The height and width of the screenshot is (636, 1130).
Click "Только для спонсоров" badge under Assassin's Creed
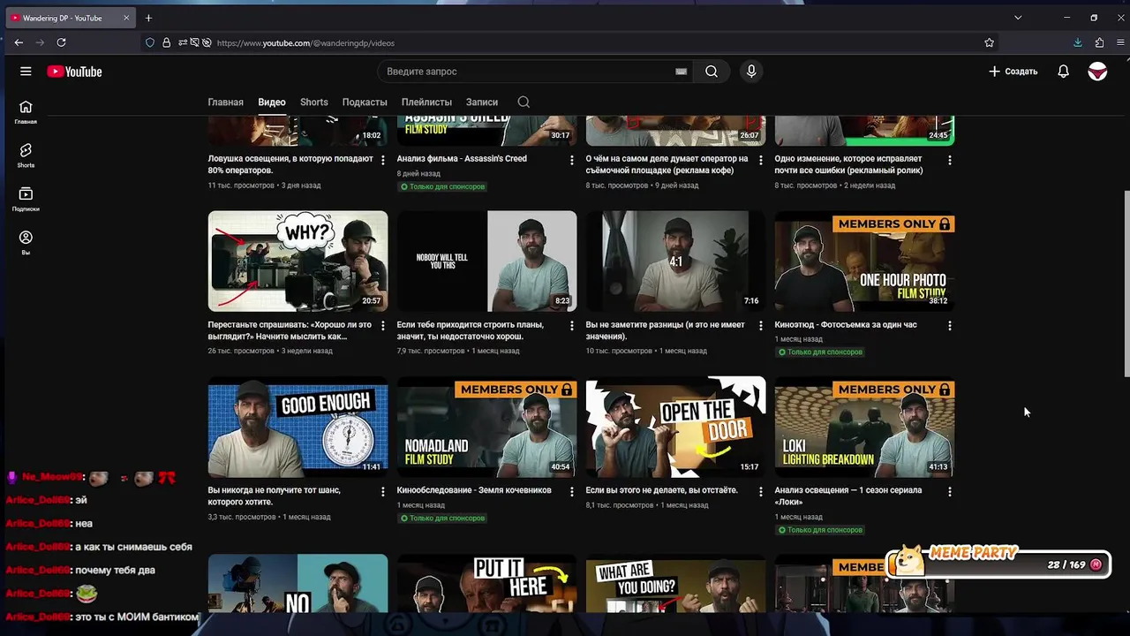pos(442,187)
